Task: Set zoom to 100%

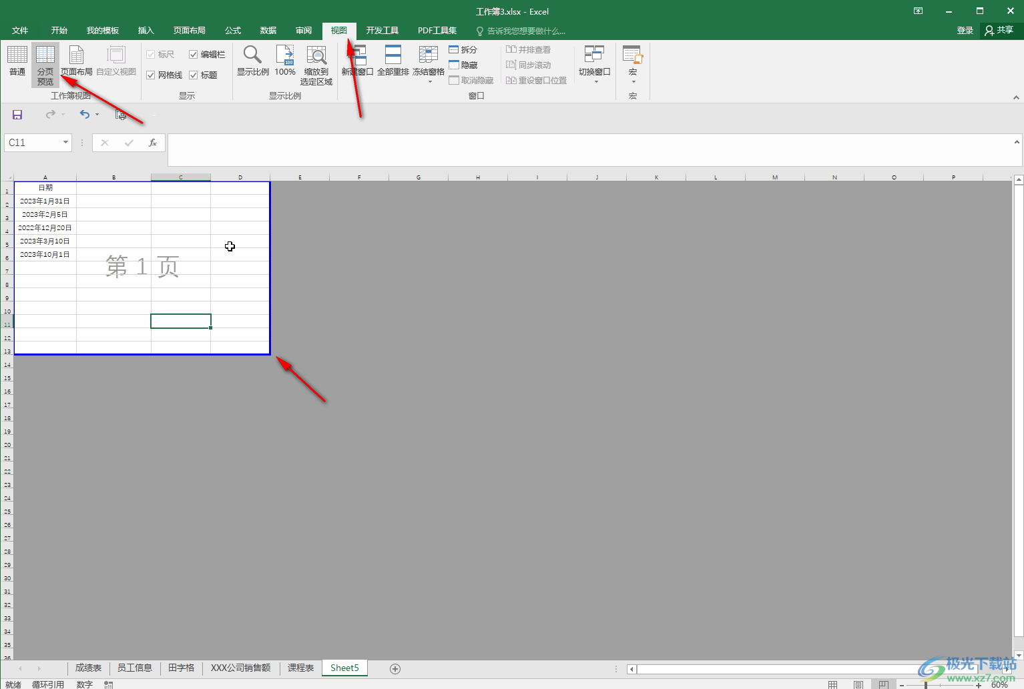Action: pyautogui.click(x=285, y=61)
